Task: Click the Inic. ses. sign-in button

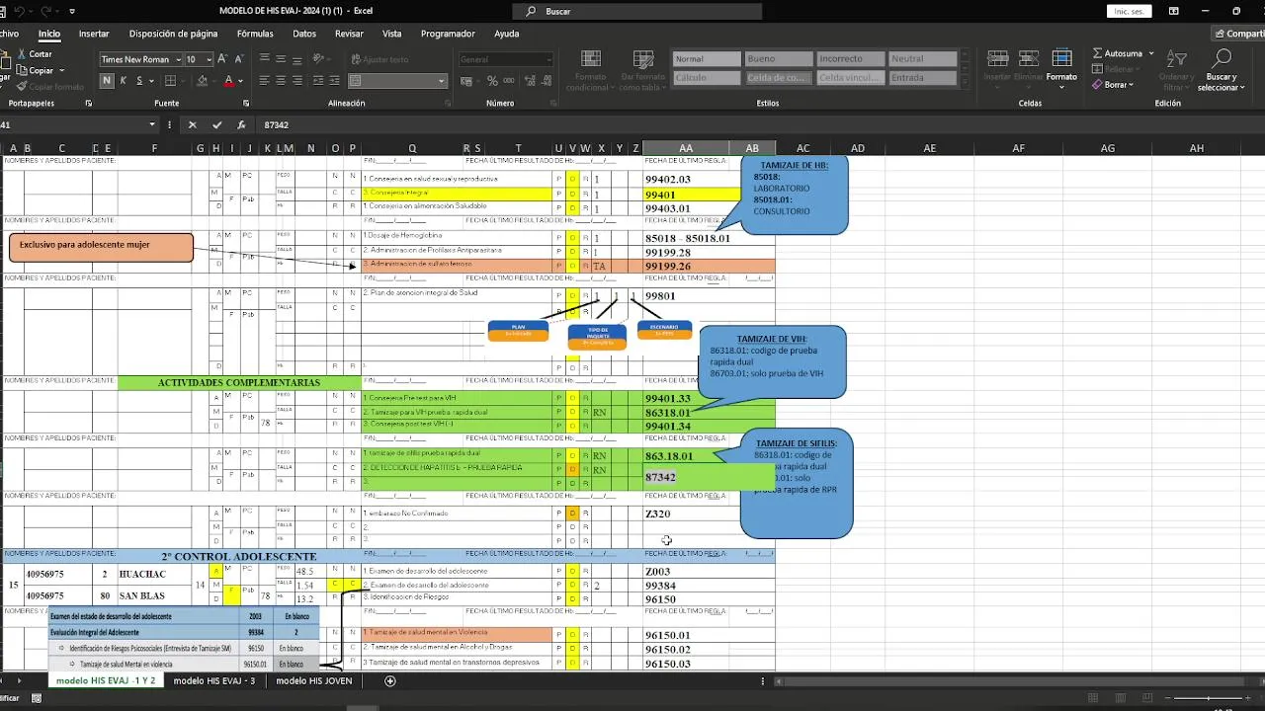Action: 1128,11
